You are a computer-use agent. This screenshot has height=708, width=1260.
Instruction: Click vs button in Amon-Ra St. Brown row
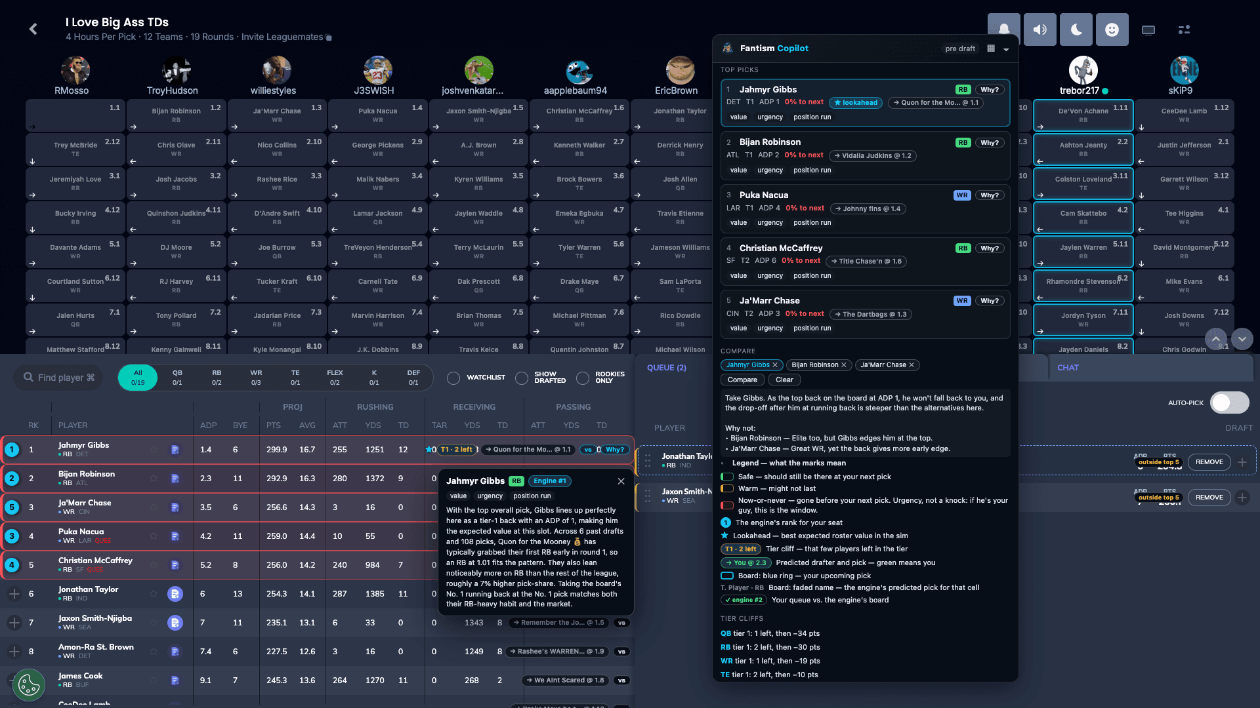click(x=621, y=652)
